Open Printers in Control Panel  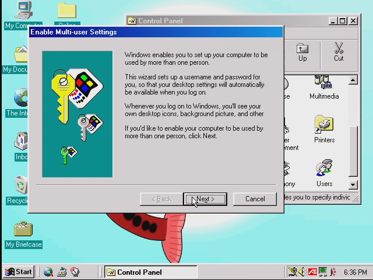point(324,129)
